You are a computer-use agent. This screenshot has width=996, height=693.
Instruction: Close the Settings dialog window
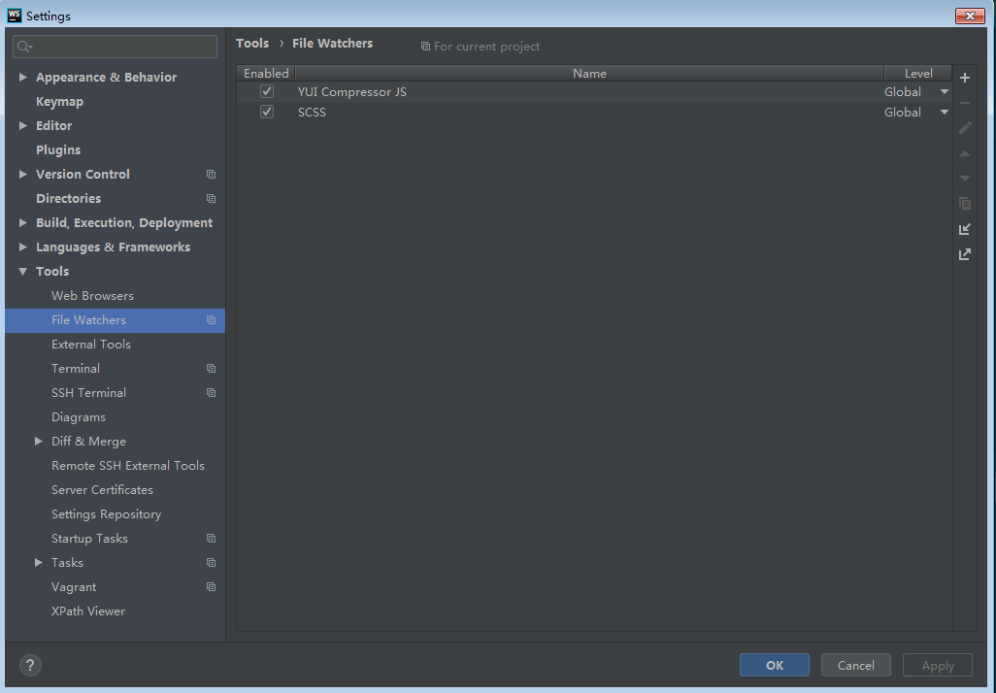click(970, 16)
